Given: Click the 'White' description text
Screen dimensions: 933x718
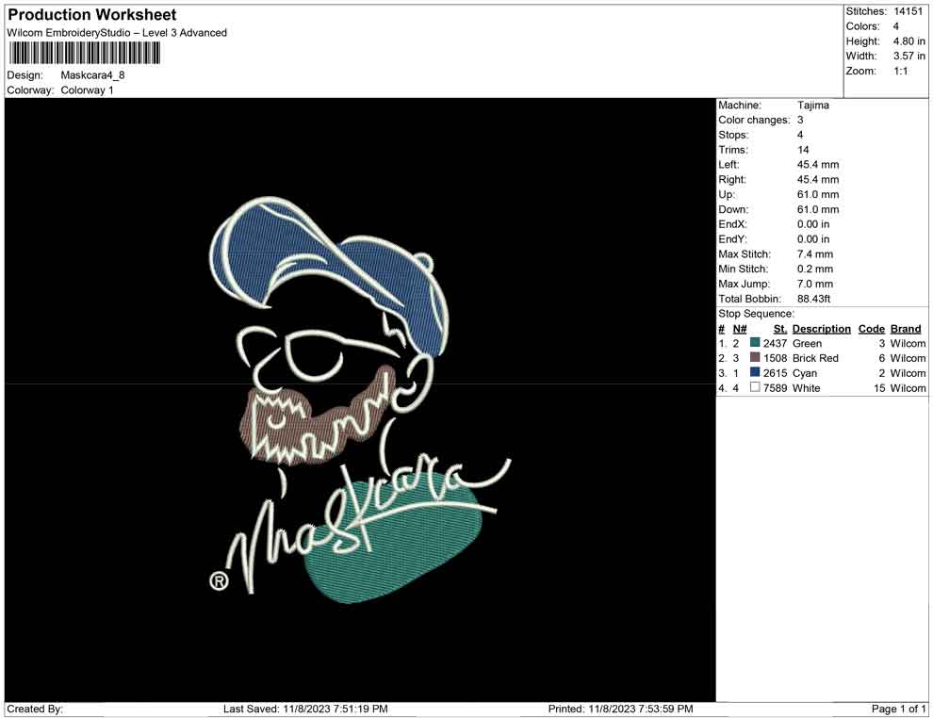Looking at the screenshot, I should [807, 388].
